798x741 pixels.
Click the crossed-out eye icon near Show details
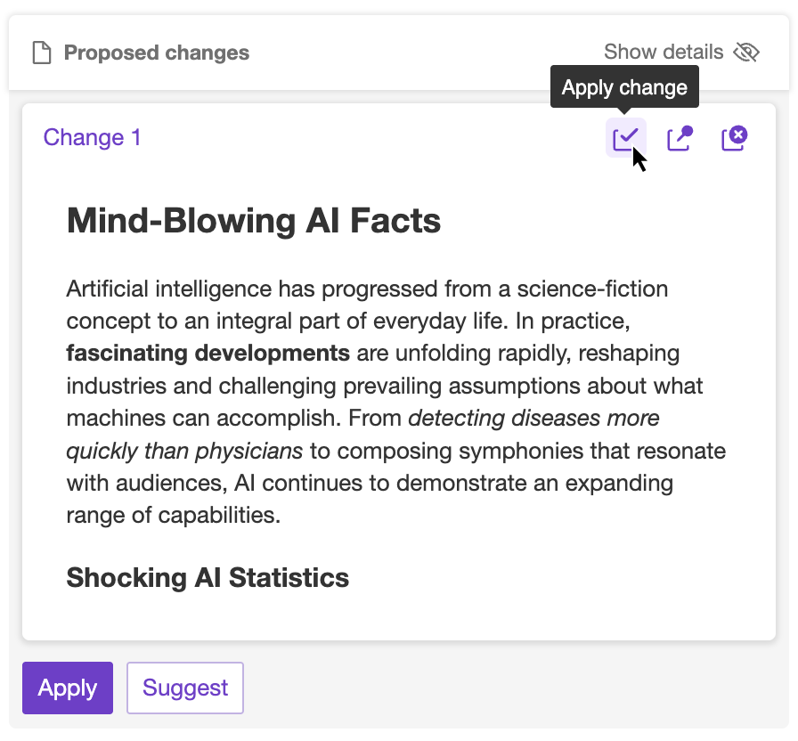click(x=746, y=53)
